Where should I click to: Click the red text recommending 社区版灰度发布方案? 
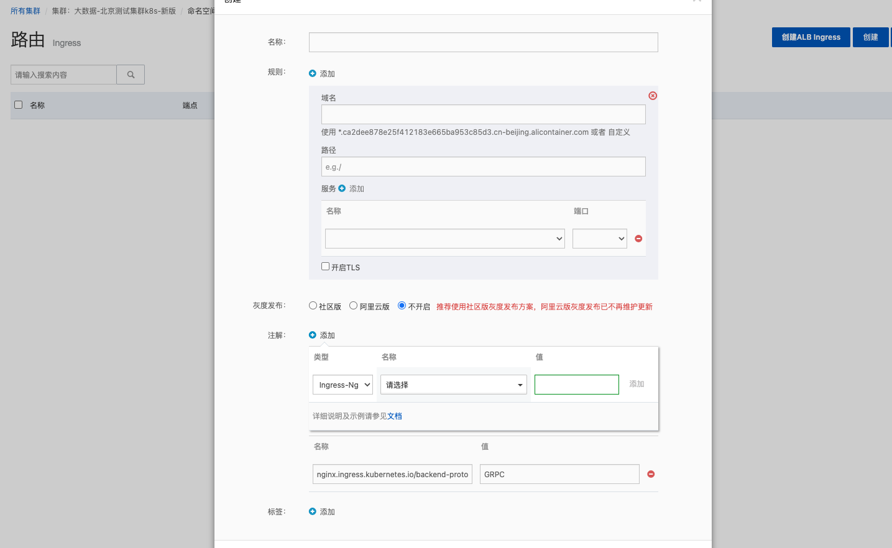pyautogui.click(x=545, y=307)
